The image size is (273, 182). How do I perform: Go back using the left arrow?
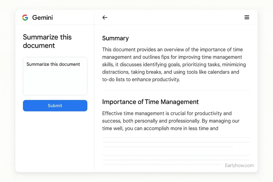[105, 18]
